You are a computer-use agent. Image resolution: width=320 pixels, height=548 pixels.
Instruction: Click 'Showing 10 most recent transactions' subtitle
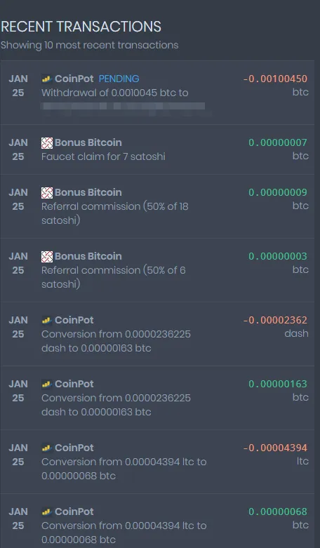pyautogui.click(x=89, y=45)
